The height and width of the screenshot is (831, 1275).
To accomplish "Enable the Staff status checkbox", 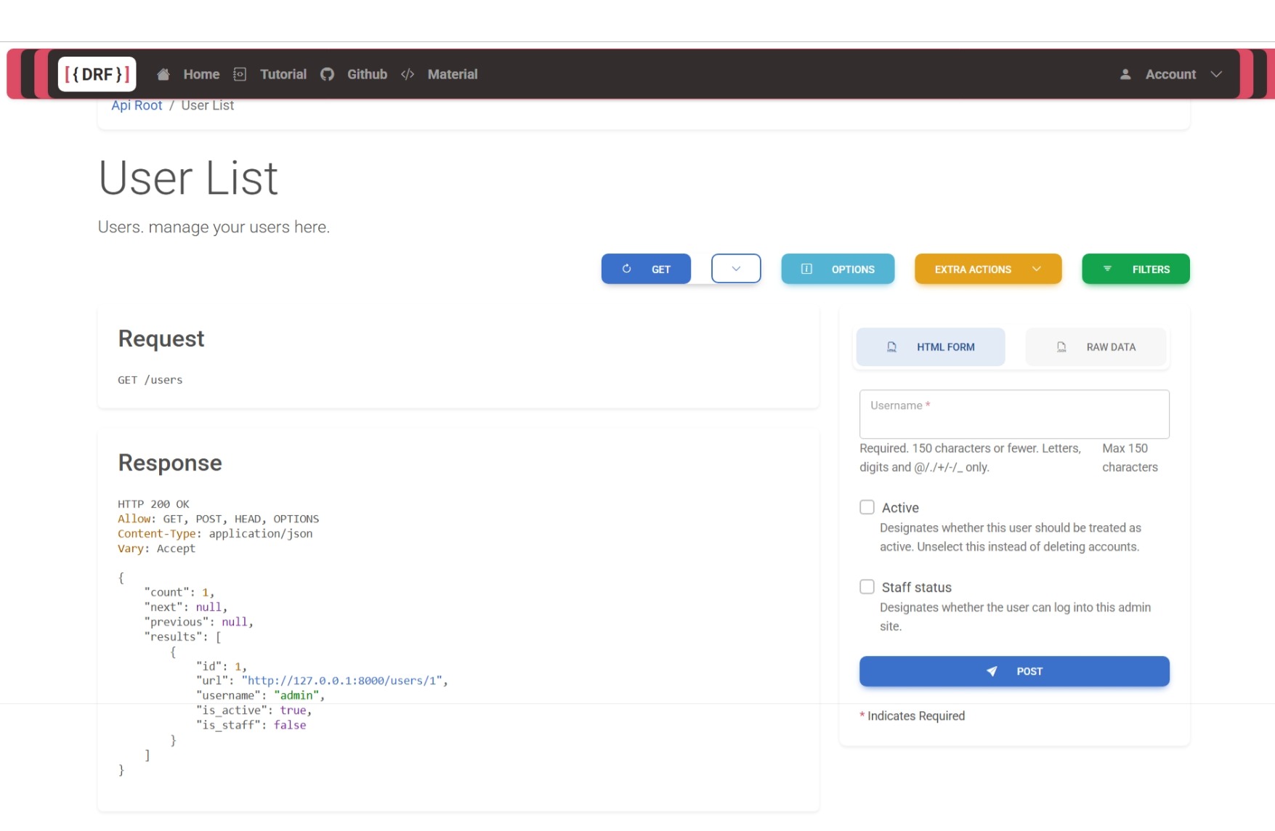I will (867, 587).
